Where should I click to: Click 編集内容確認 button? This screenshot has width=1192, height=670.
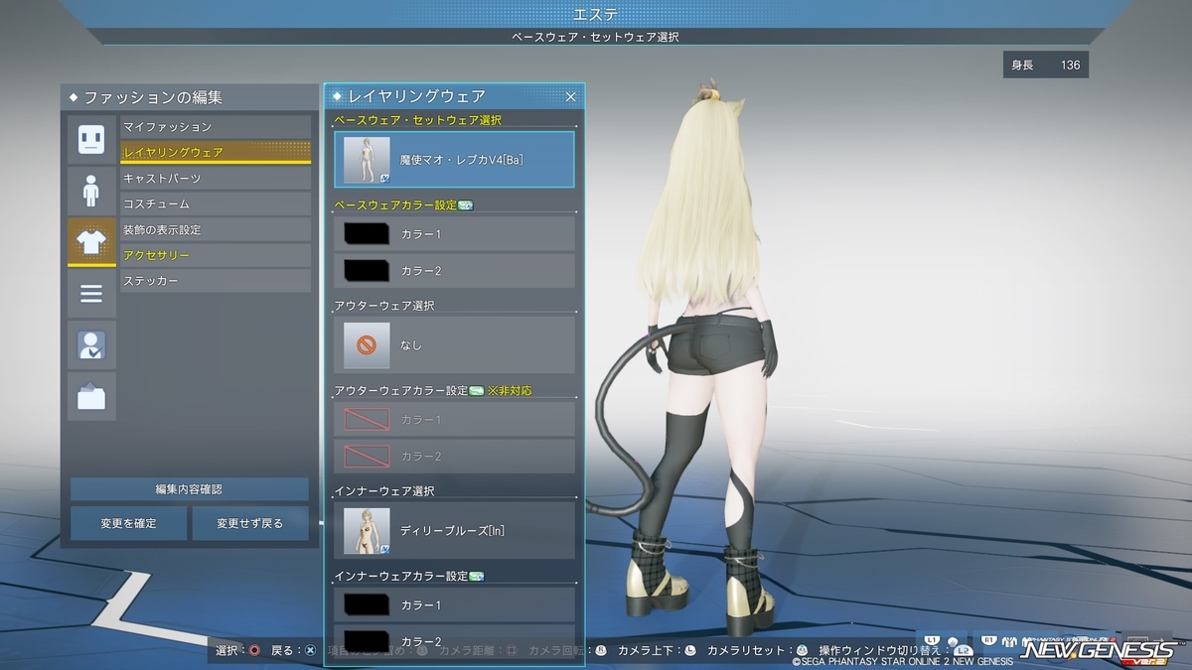coord(189,489)
